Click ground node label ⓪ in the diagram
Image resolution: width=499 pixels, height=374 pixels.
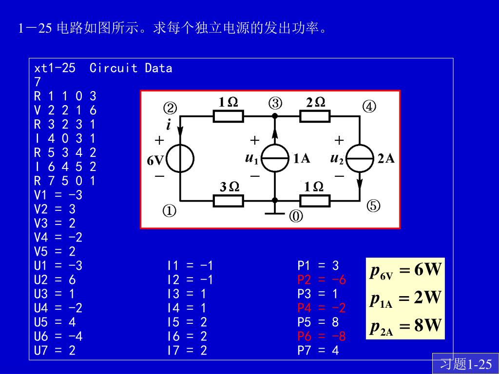pos(296,216)
